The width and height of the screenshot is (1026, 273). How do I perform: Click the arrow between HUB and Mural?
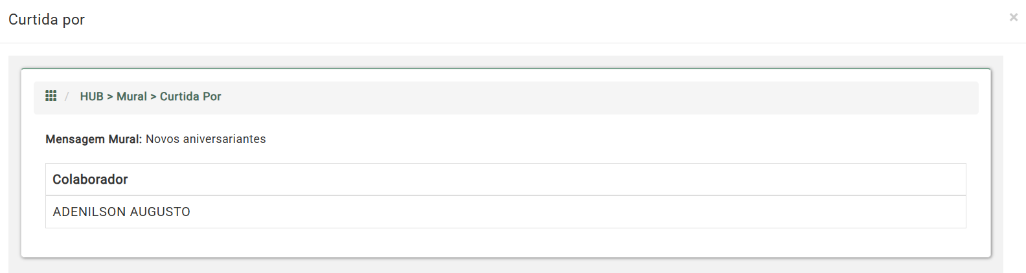110,96
